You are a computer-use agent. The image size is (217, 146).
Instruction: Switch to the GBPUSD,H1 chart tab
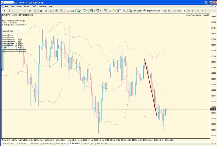[x=35, y=144]
